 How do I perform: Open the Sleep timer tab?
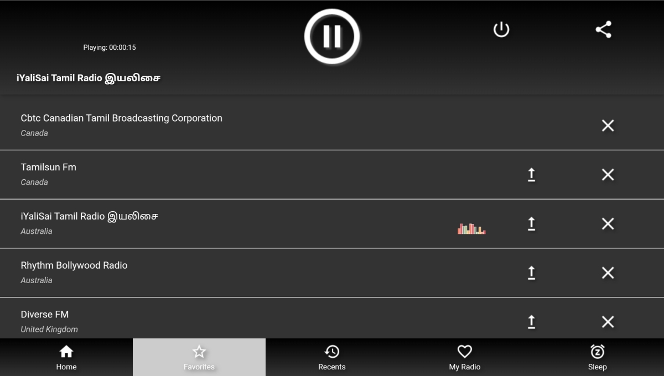tap(598, 357)
